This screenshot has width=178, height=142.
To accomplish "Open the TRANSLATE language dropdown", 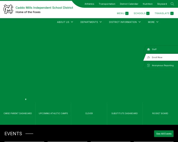I will tap(164, 13).
